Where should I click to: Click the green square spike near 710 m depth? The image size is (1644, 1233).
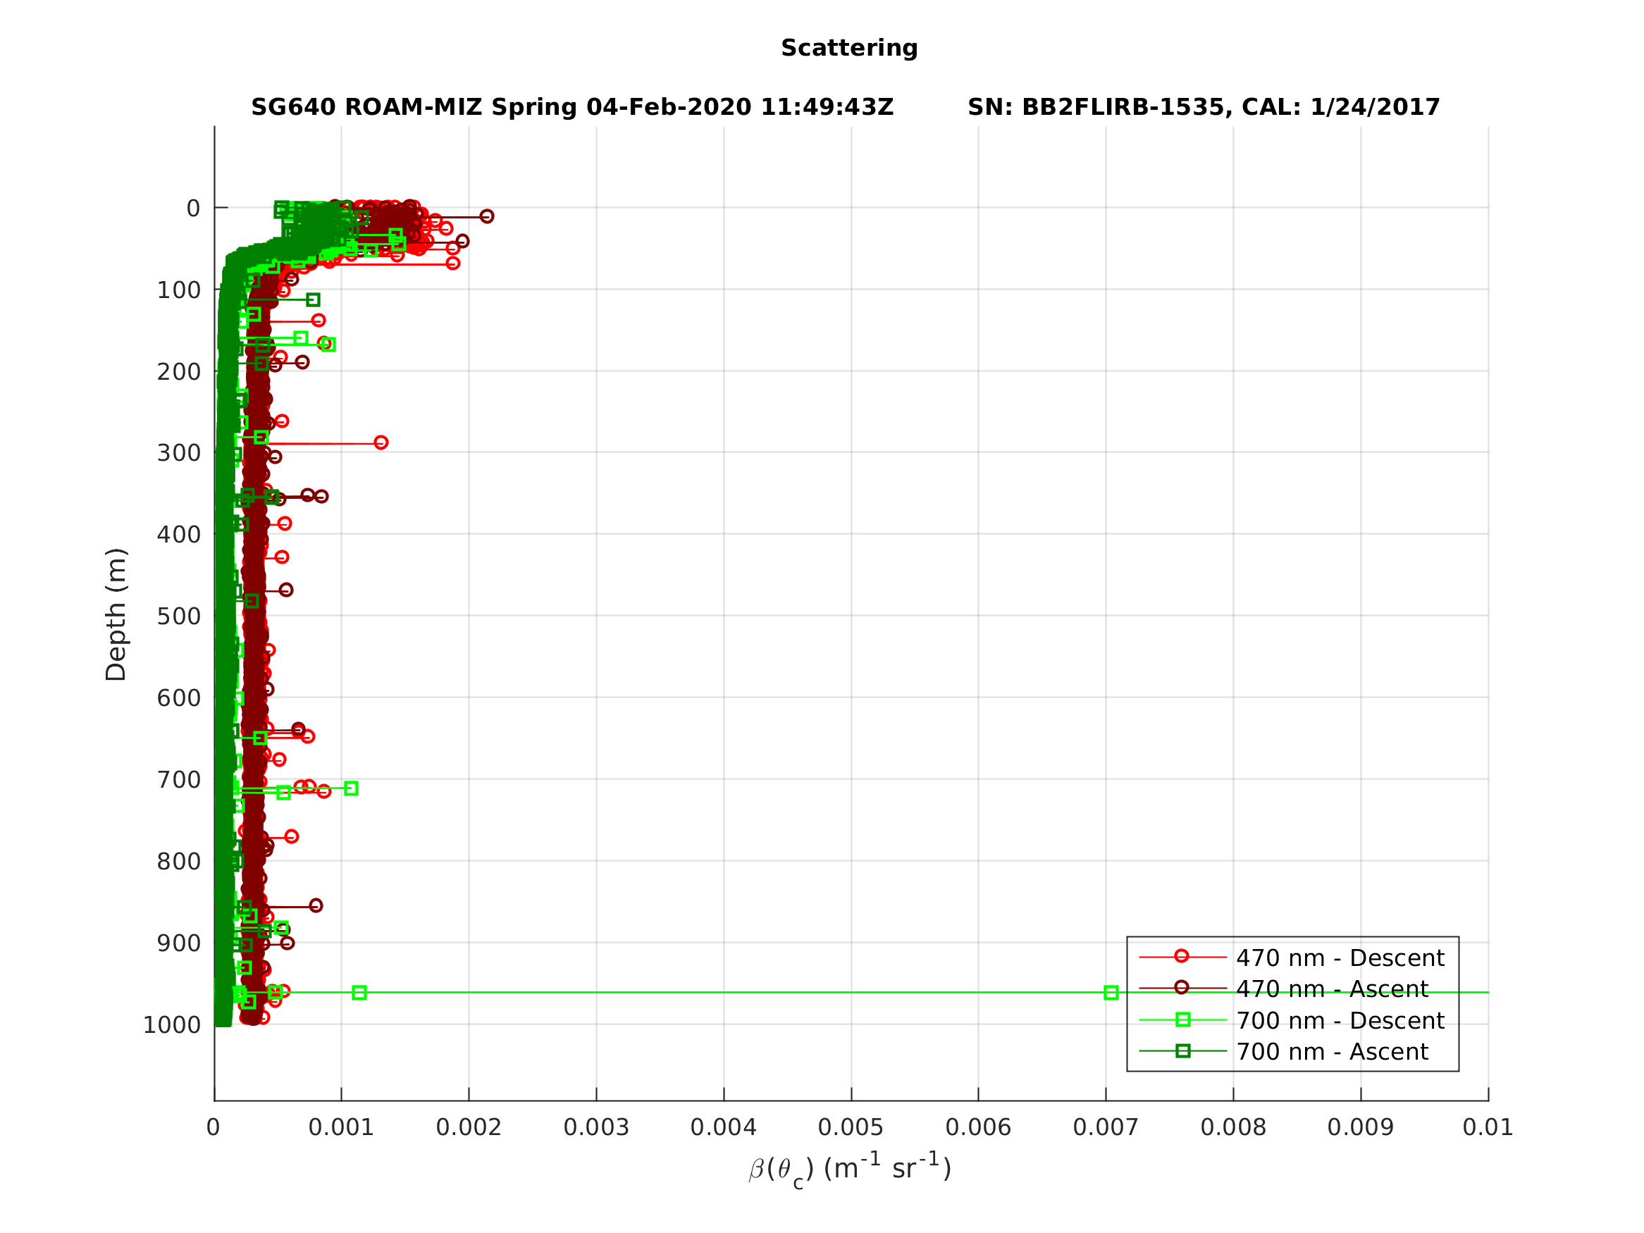[x=352, y=788]
